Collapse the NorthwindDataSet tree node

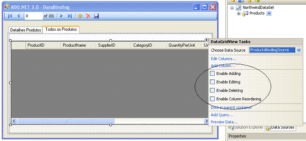(232, 8)
